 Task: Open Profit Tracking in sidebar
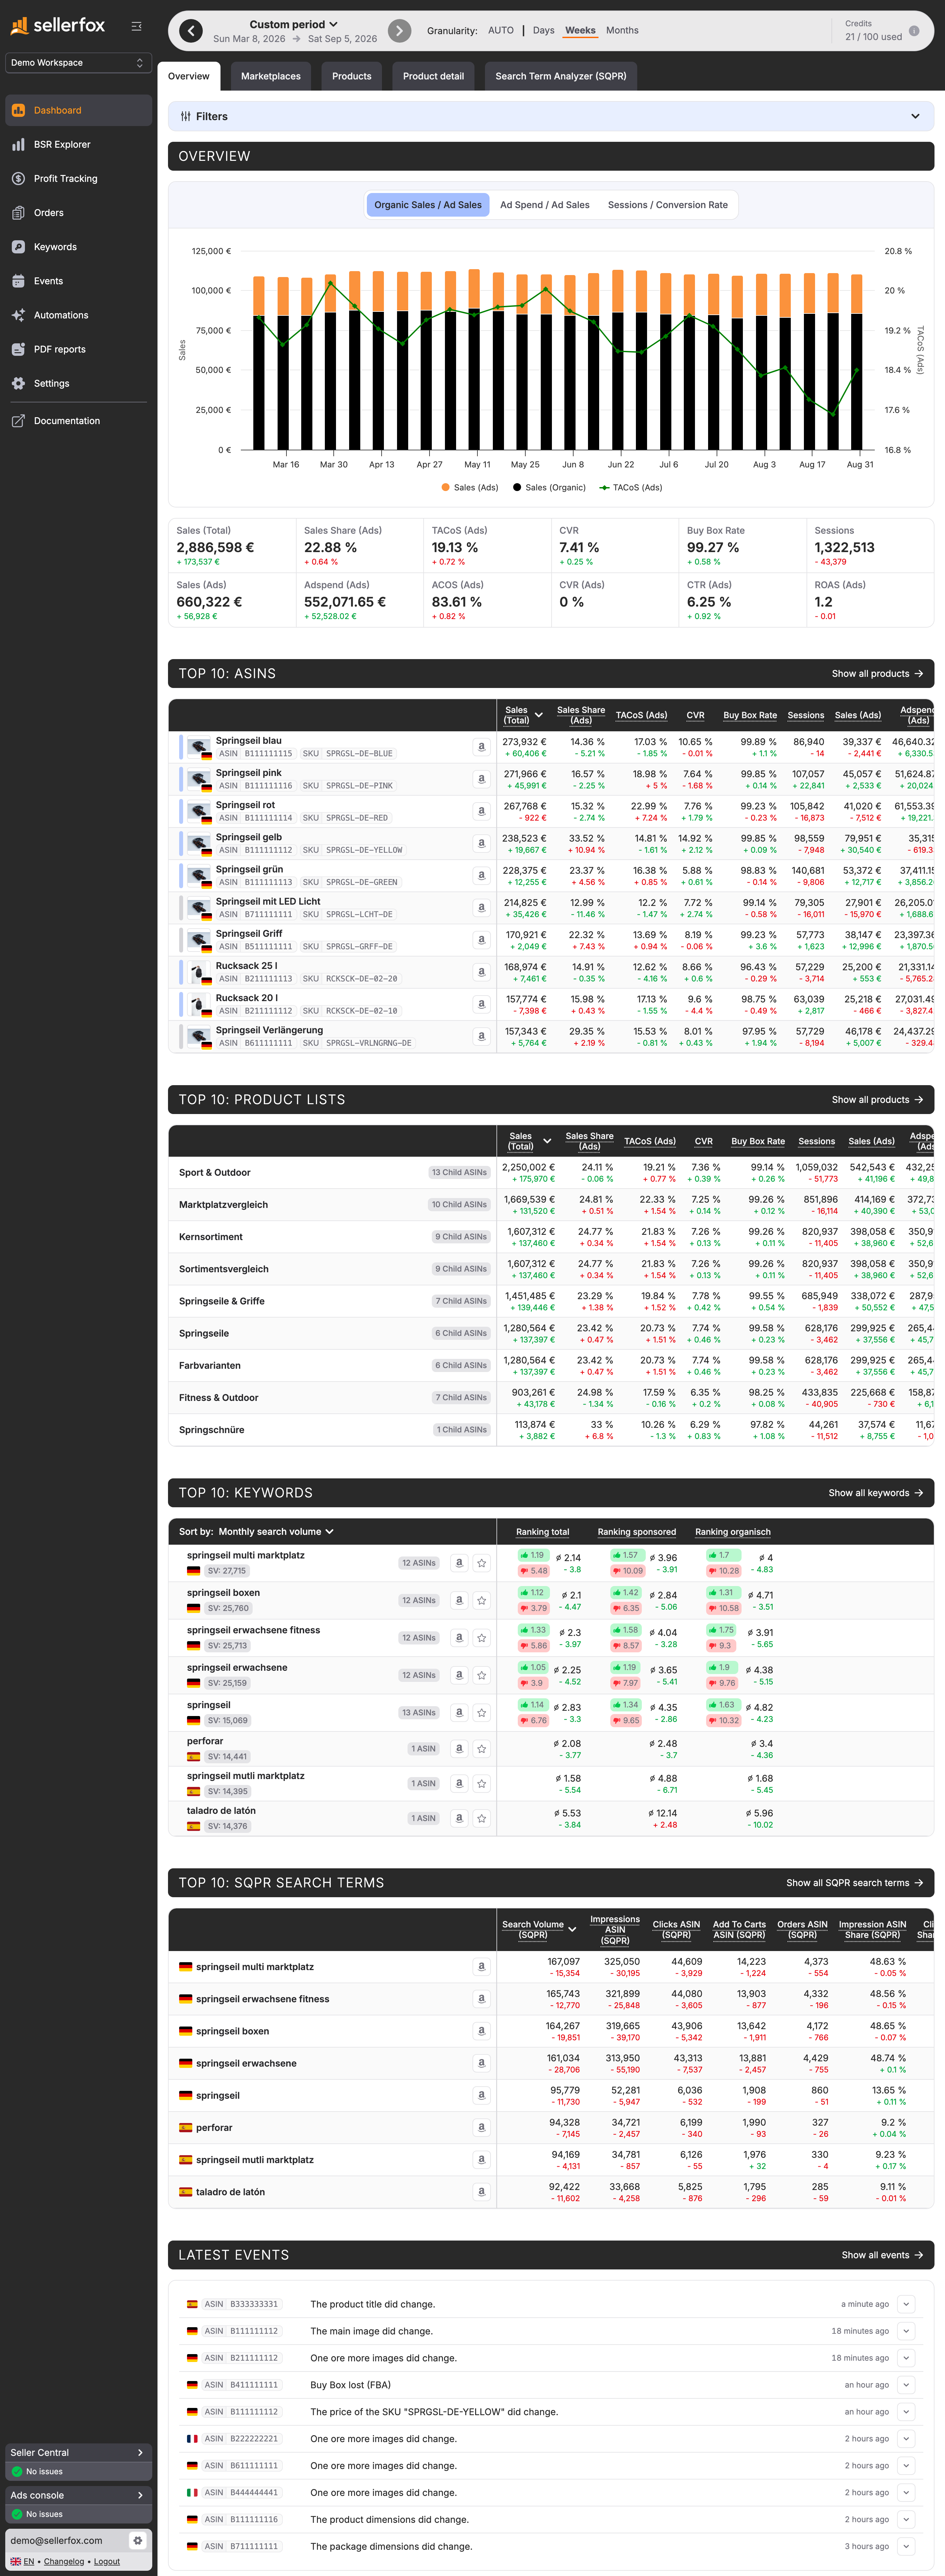click(78, 179)
